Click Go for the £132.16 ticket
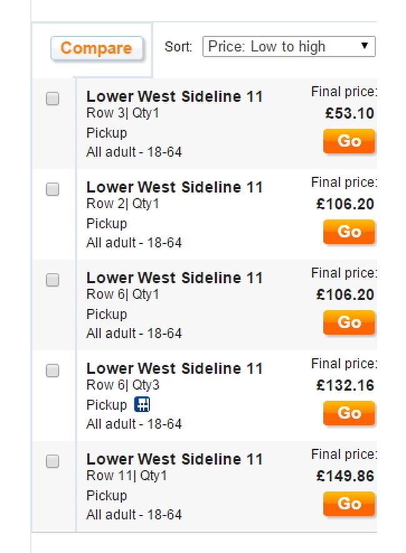Screen dimensions: 406x553 (349, 413)
